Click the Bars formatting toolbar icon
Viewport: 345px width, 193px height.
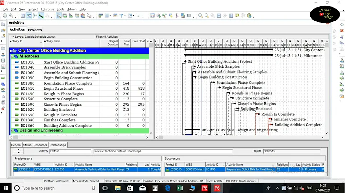[x=101, y=16]
